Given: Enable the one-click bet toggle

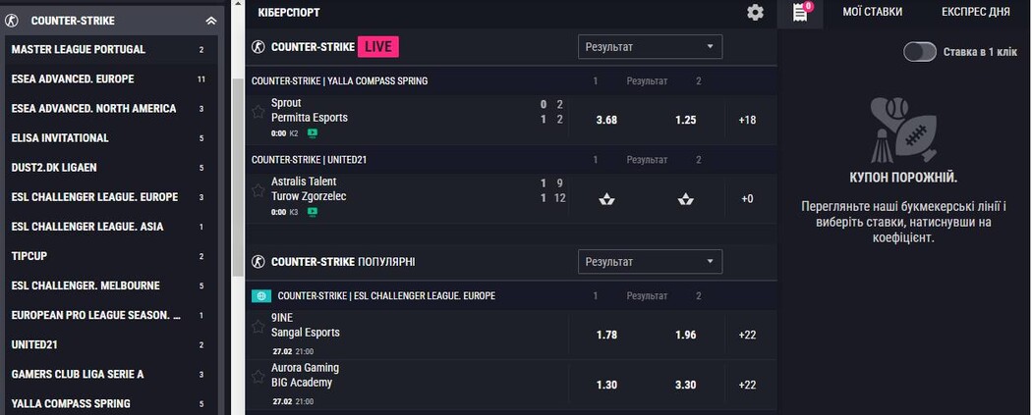Looking at the screenshot, I should 920,52.
